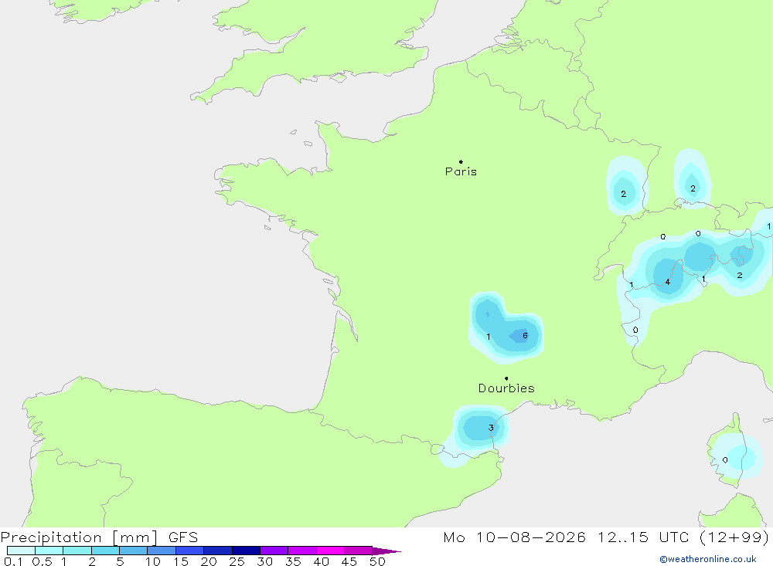
Task: Click the 40 legend scale label
Action: click(x=321, y=561)
